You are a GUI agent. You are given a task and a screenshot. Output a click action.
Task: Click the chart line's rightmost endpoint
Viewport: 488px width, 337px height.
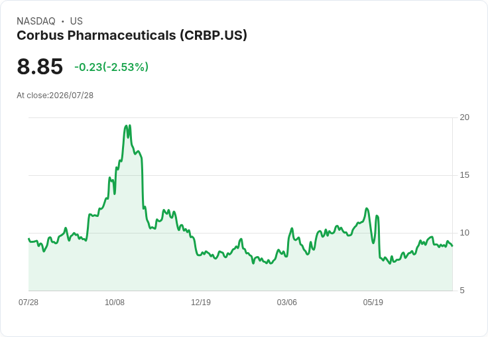[x=452, y=245]
